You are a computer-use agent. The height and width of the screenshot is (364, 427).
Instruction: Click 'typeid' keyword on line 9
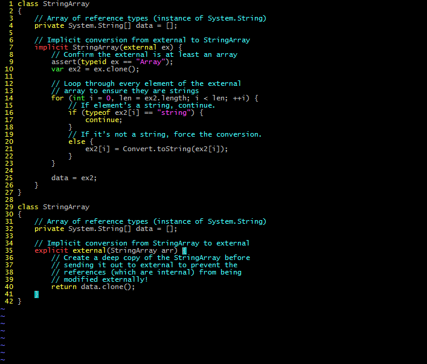(94, 62)
